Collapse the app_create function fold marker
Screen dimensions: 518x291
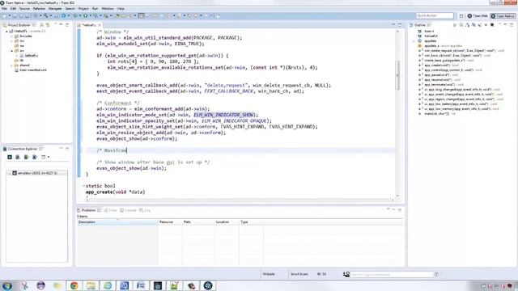[83, 186]
